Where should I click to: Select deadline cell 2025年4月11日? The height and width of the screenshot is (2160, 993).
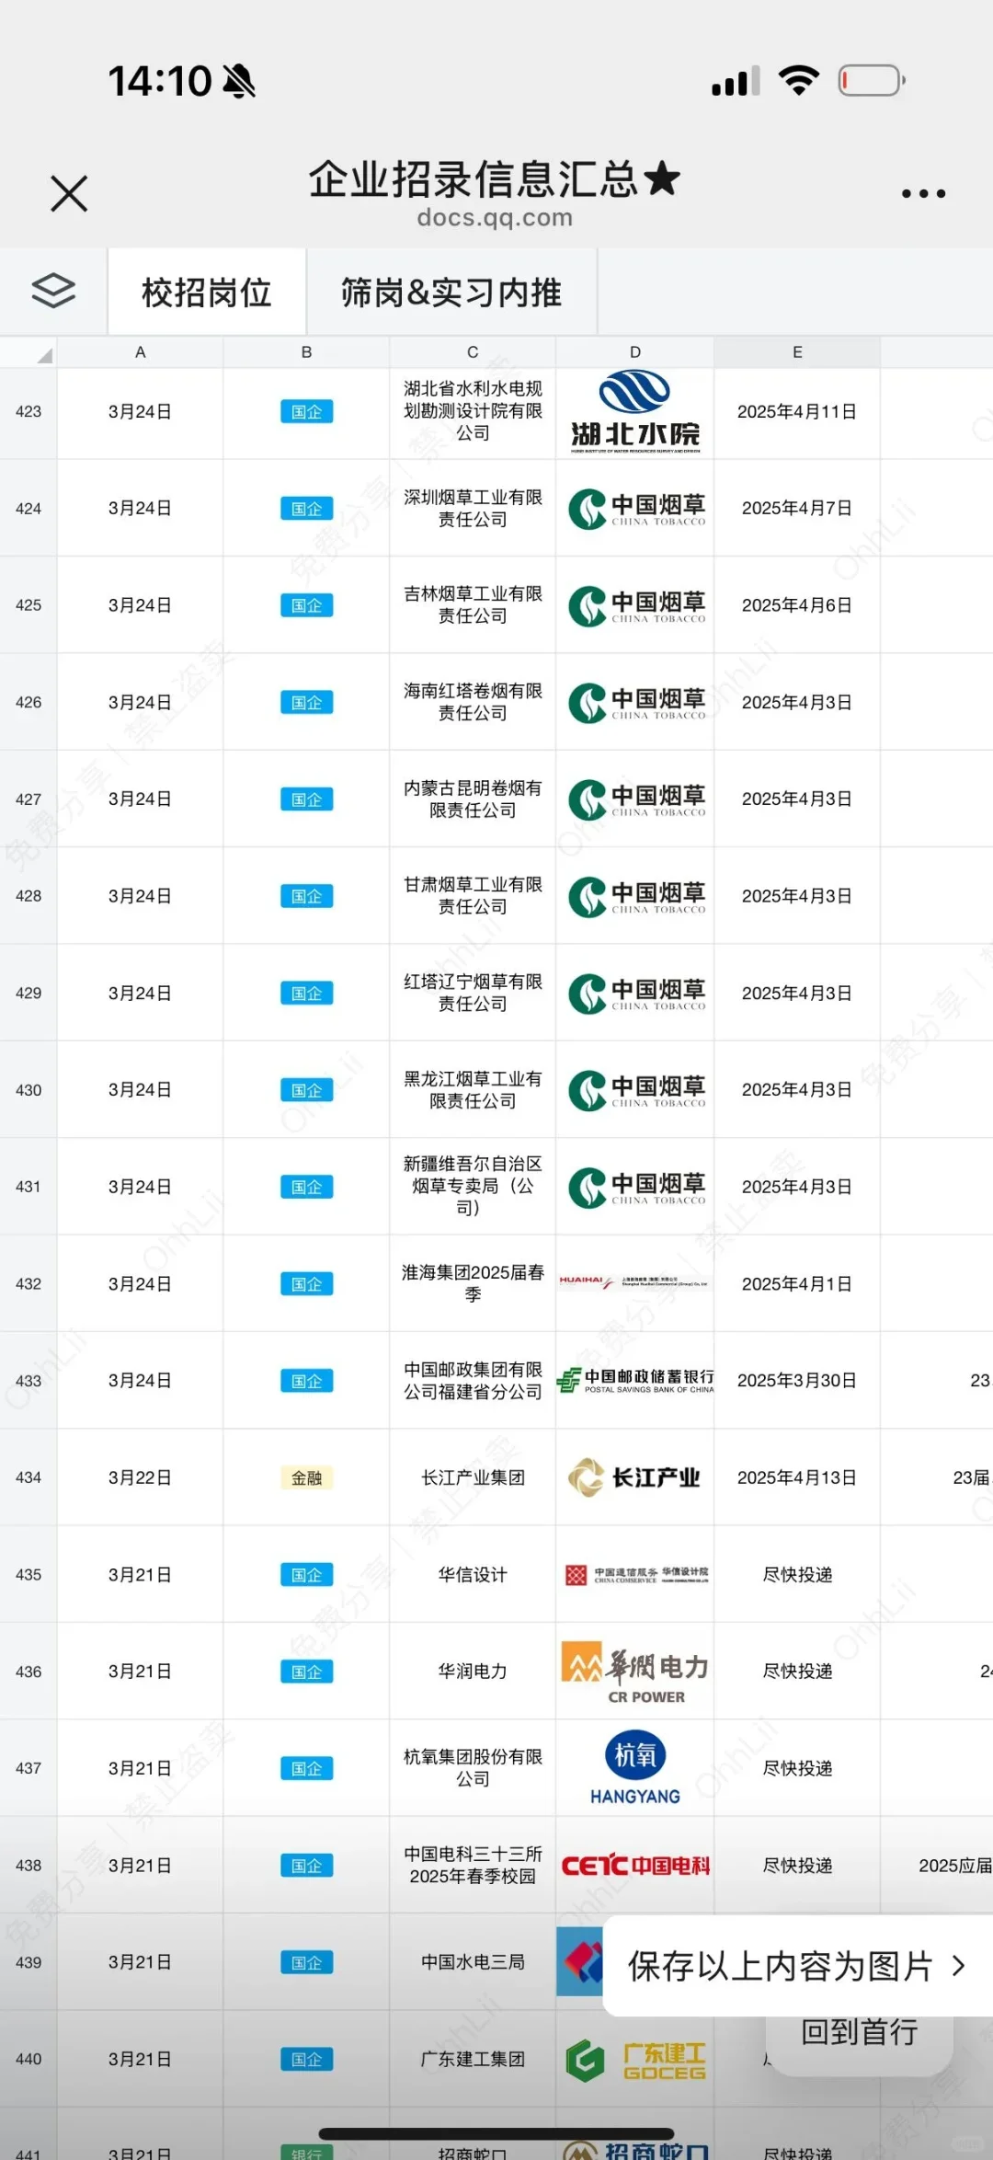click(x=797, y=411)
